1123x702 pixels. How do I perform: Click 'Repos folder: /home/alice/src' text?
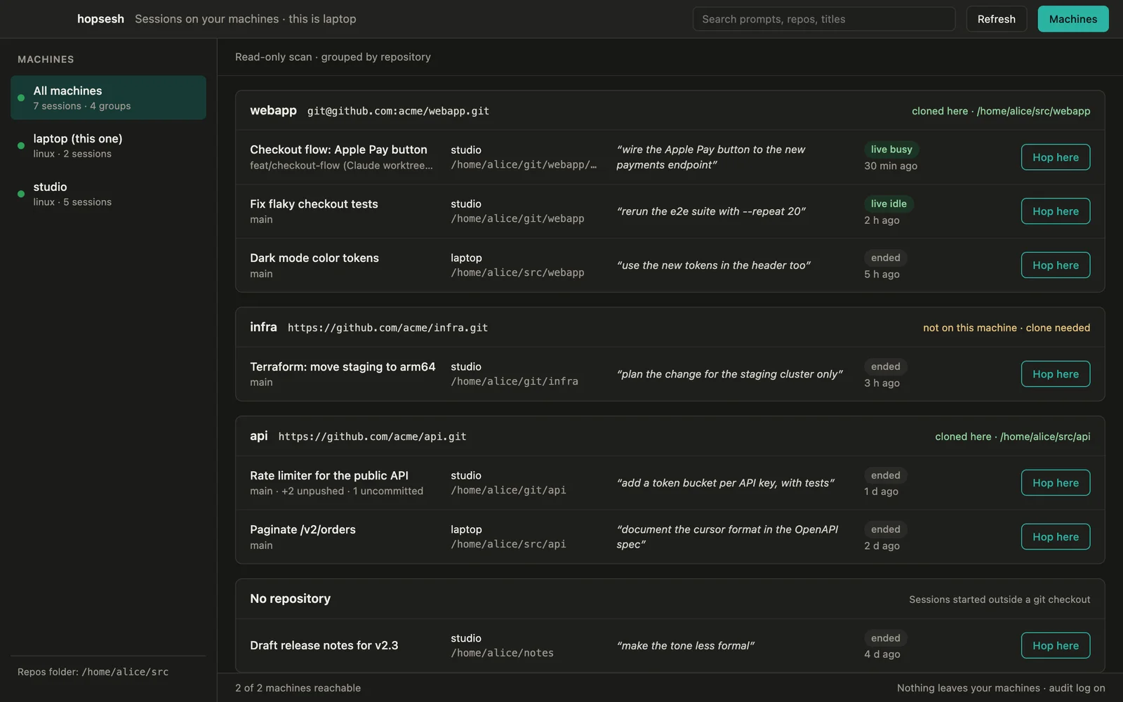point(93,672)
